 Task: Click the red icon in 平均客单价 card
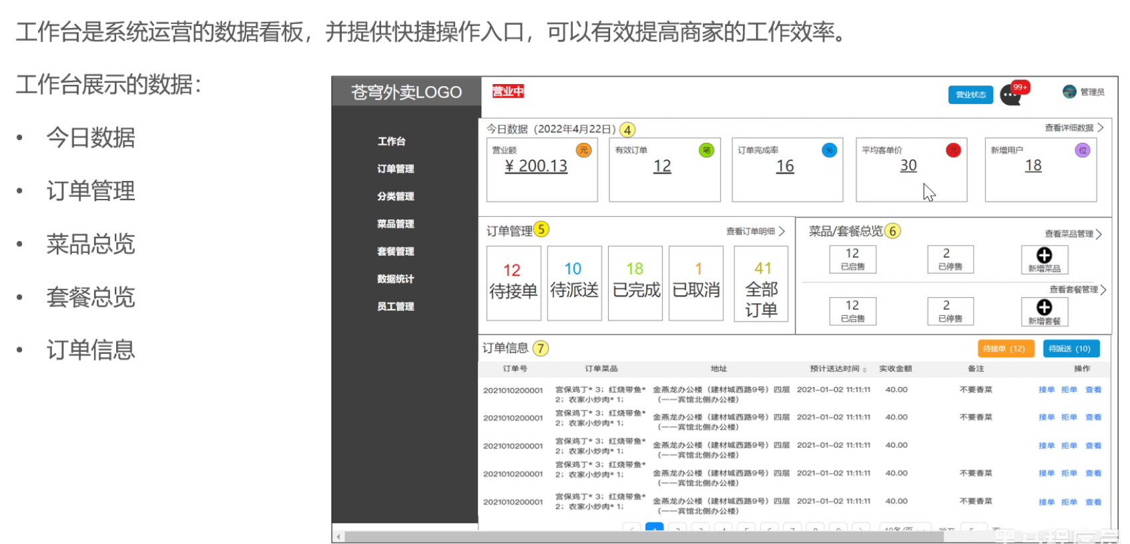(x=953, y=150)
